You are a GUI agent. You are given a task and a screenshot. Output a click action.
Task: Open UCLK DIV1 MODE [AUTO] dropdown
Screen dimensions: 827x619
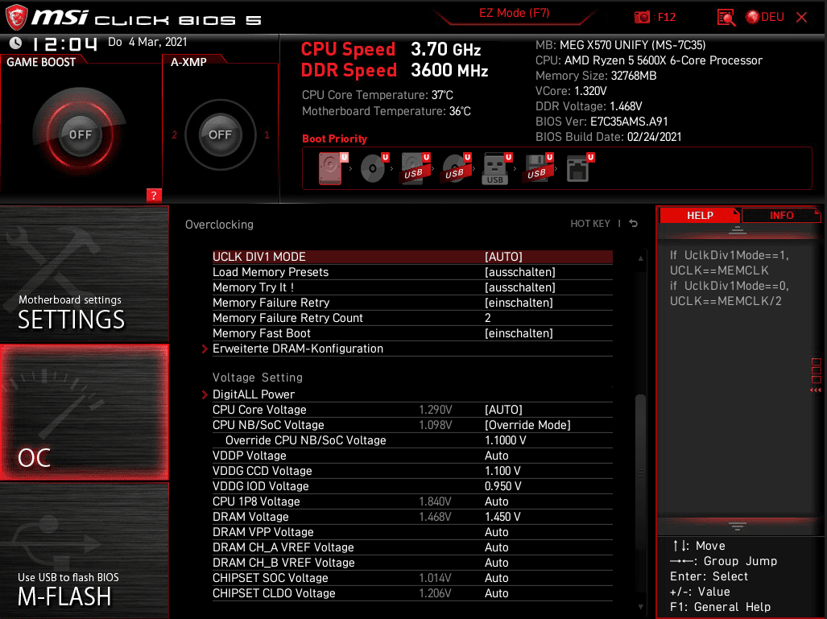503,257
